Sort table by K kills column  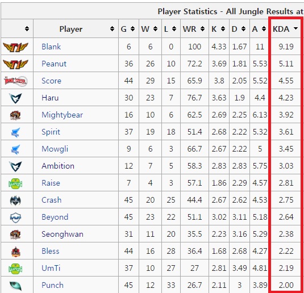(223, 29)
